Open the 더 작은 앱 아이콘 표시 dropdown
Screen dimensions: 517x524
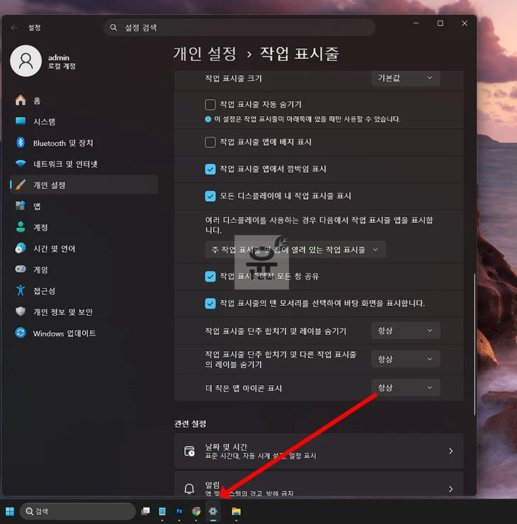tap(406, 388)
